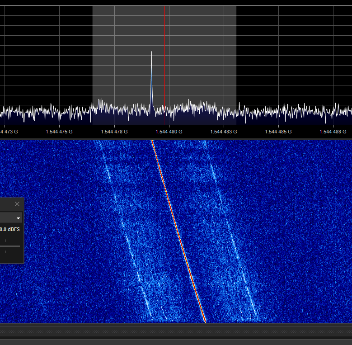
Task: Click the 1.544 478 G frequency label
Action: [x=114, y=132]
